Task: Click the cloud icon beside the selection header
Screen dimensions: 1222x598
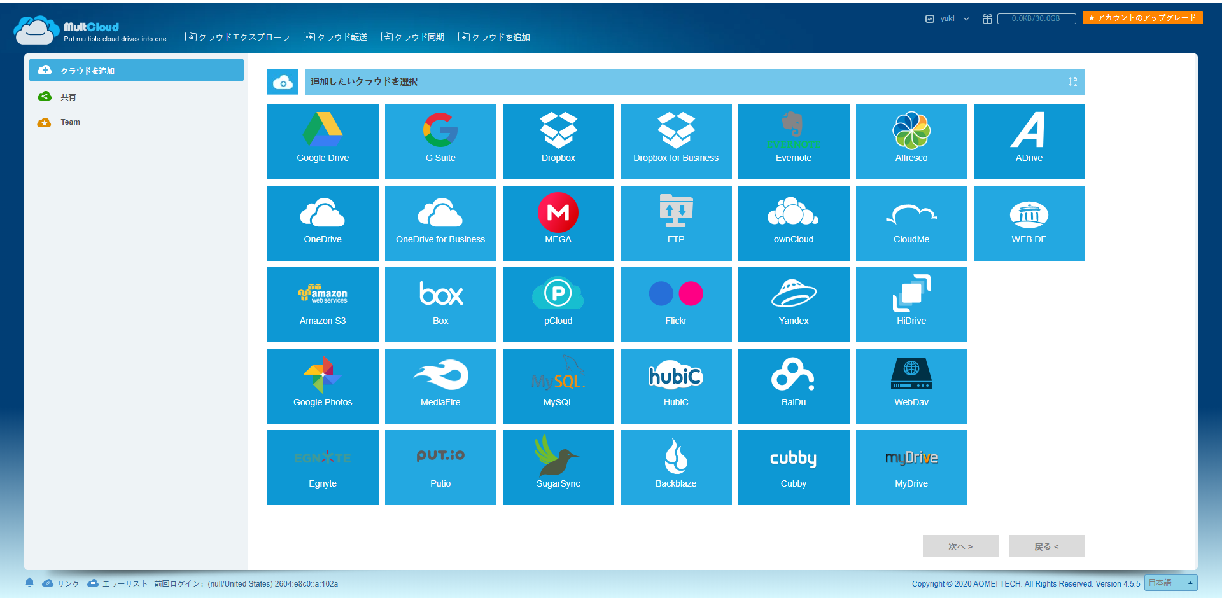Action: (283, 82)
